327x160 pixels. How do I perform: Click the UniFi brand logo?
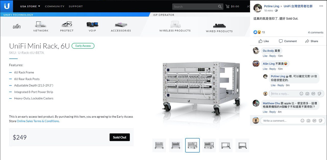tap(17, 27)
